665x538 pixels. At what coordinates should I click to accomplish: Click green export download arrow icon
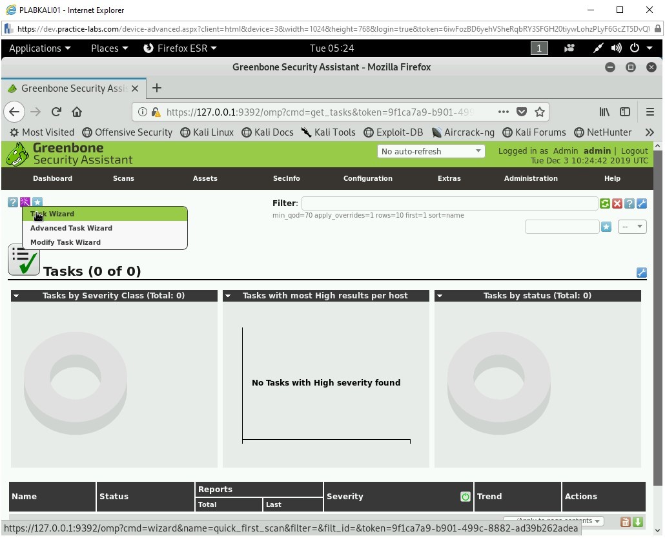tap(638, 522)
